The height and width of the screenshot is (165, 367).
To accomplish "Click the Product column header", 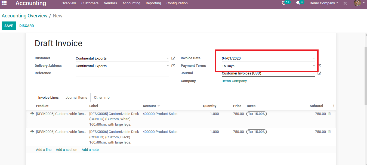I will click(x=42, y=106).
